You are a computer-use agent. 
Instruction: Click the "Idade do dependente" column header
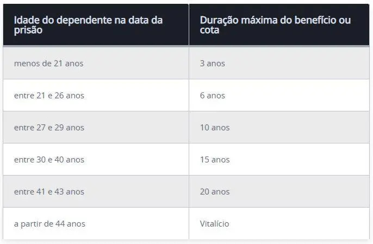click(88, 25)
